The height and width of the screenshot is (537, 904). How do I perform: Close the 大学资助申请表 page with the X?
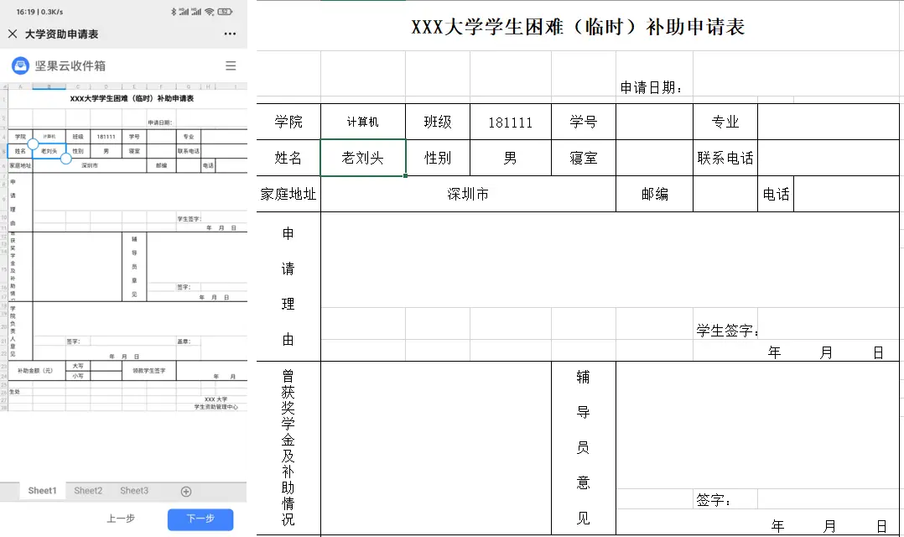pos(12,34)
